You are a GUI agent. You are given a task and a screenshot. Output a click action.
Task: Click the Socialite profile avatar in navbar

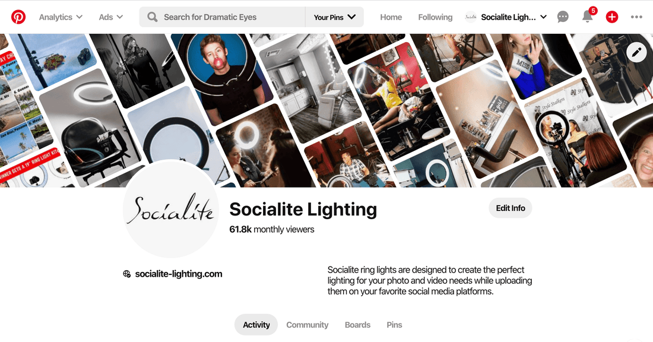pyautogui.click(x=471, y=17)
